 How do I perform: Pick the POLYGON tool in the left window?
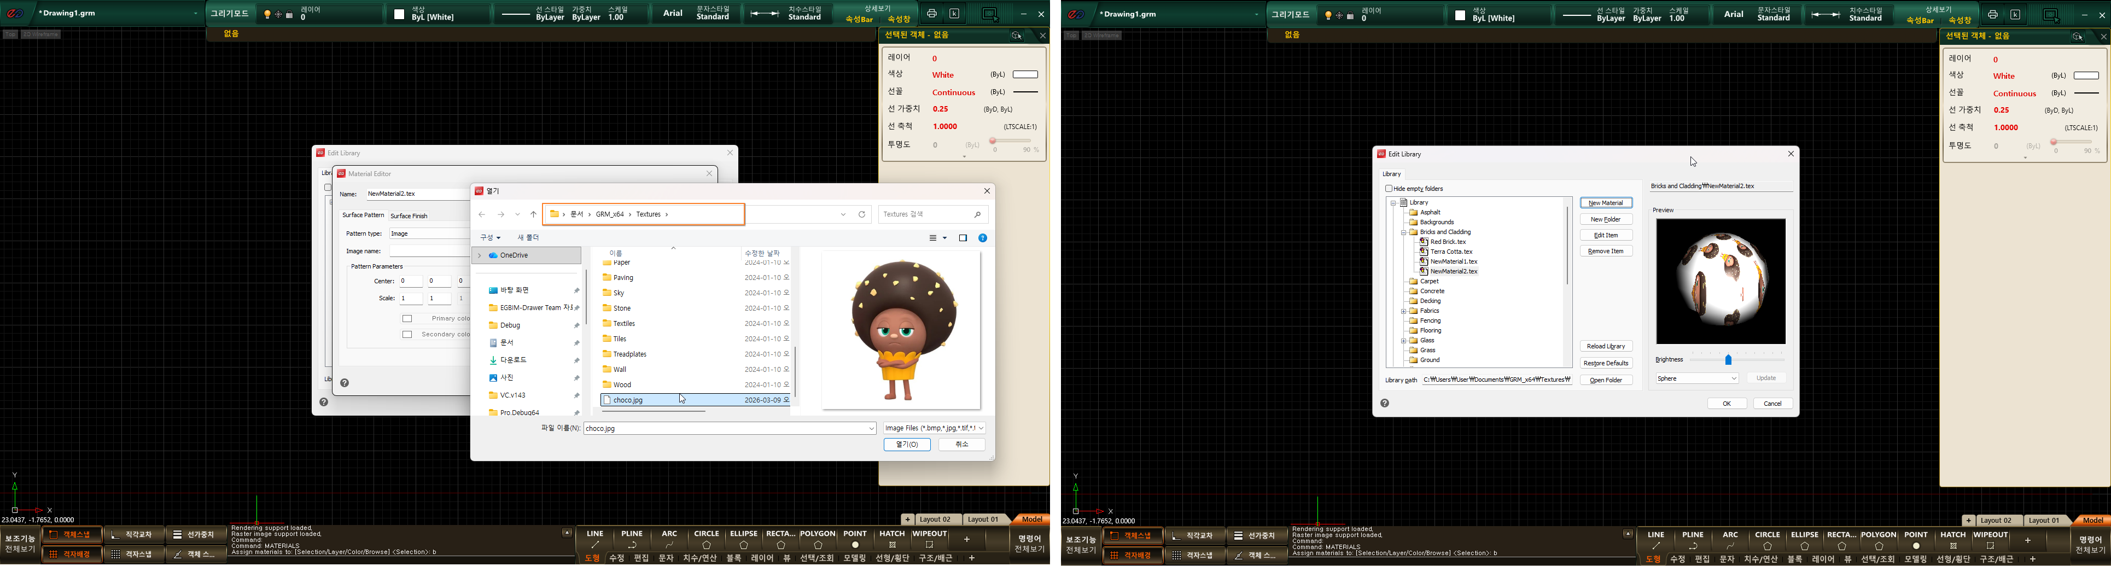coord(818,539)
